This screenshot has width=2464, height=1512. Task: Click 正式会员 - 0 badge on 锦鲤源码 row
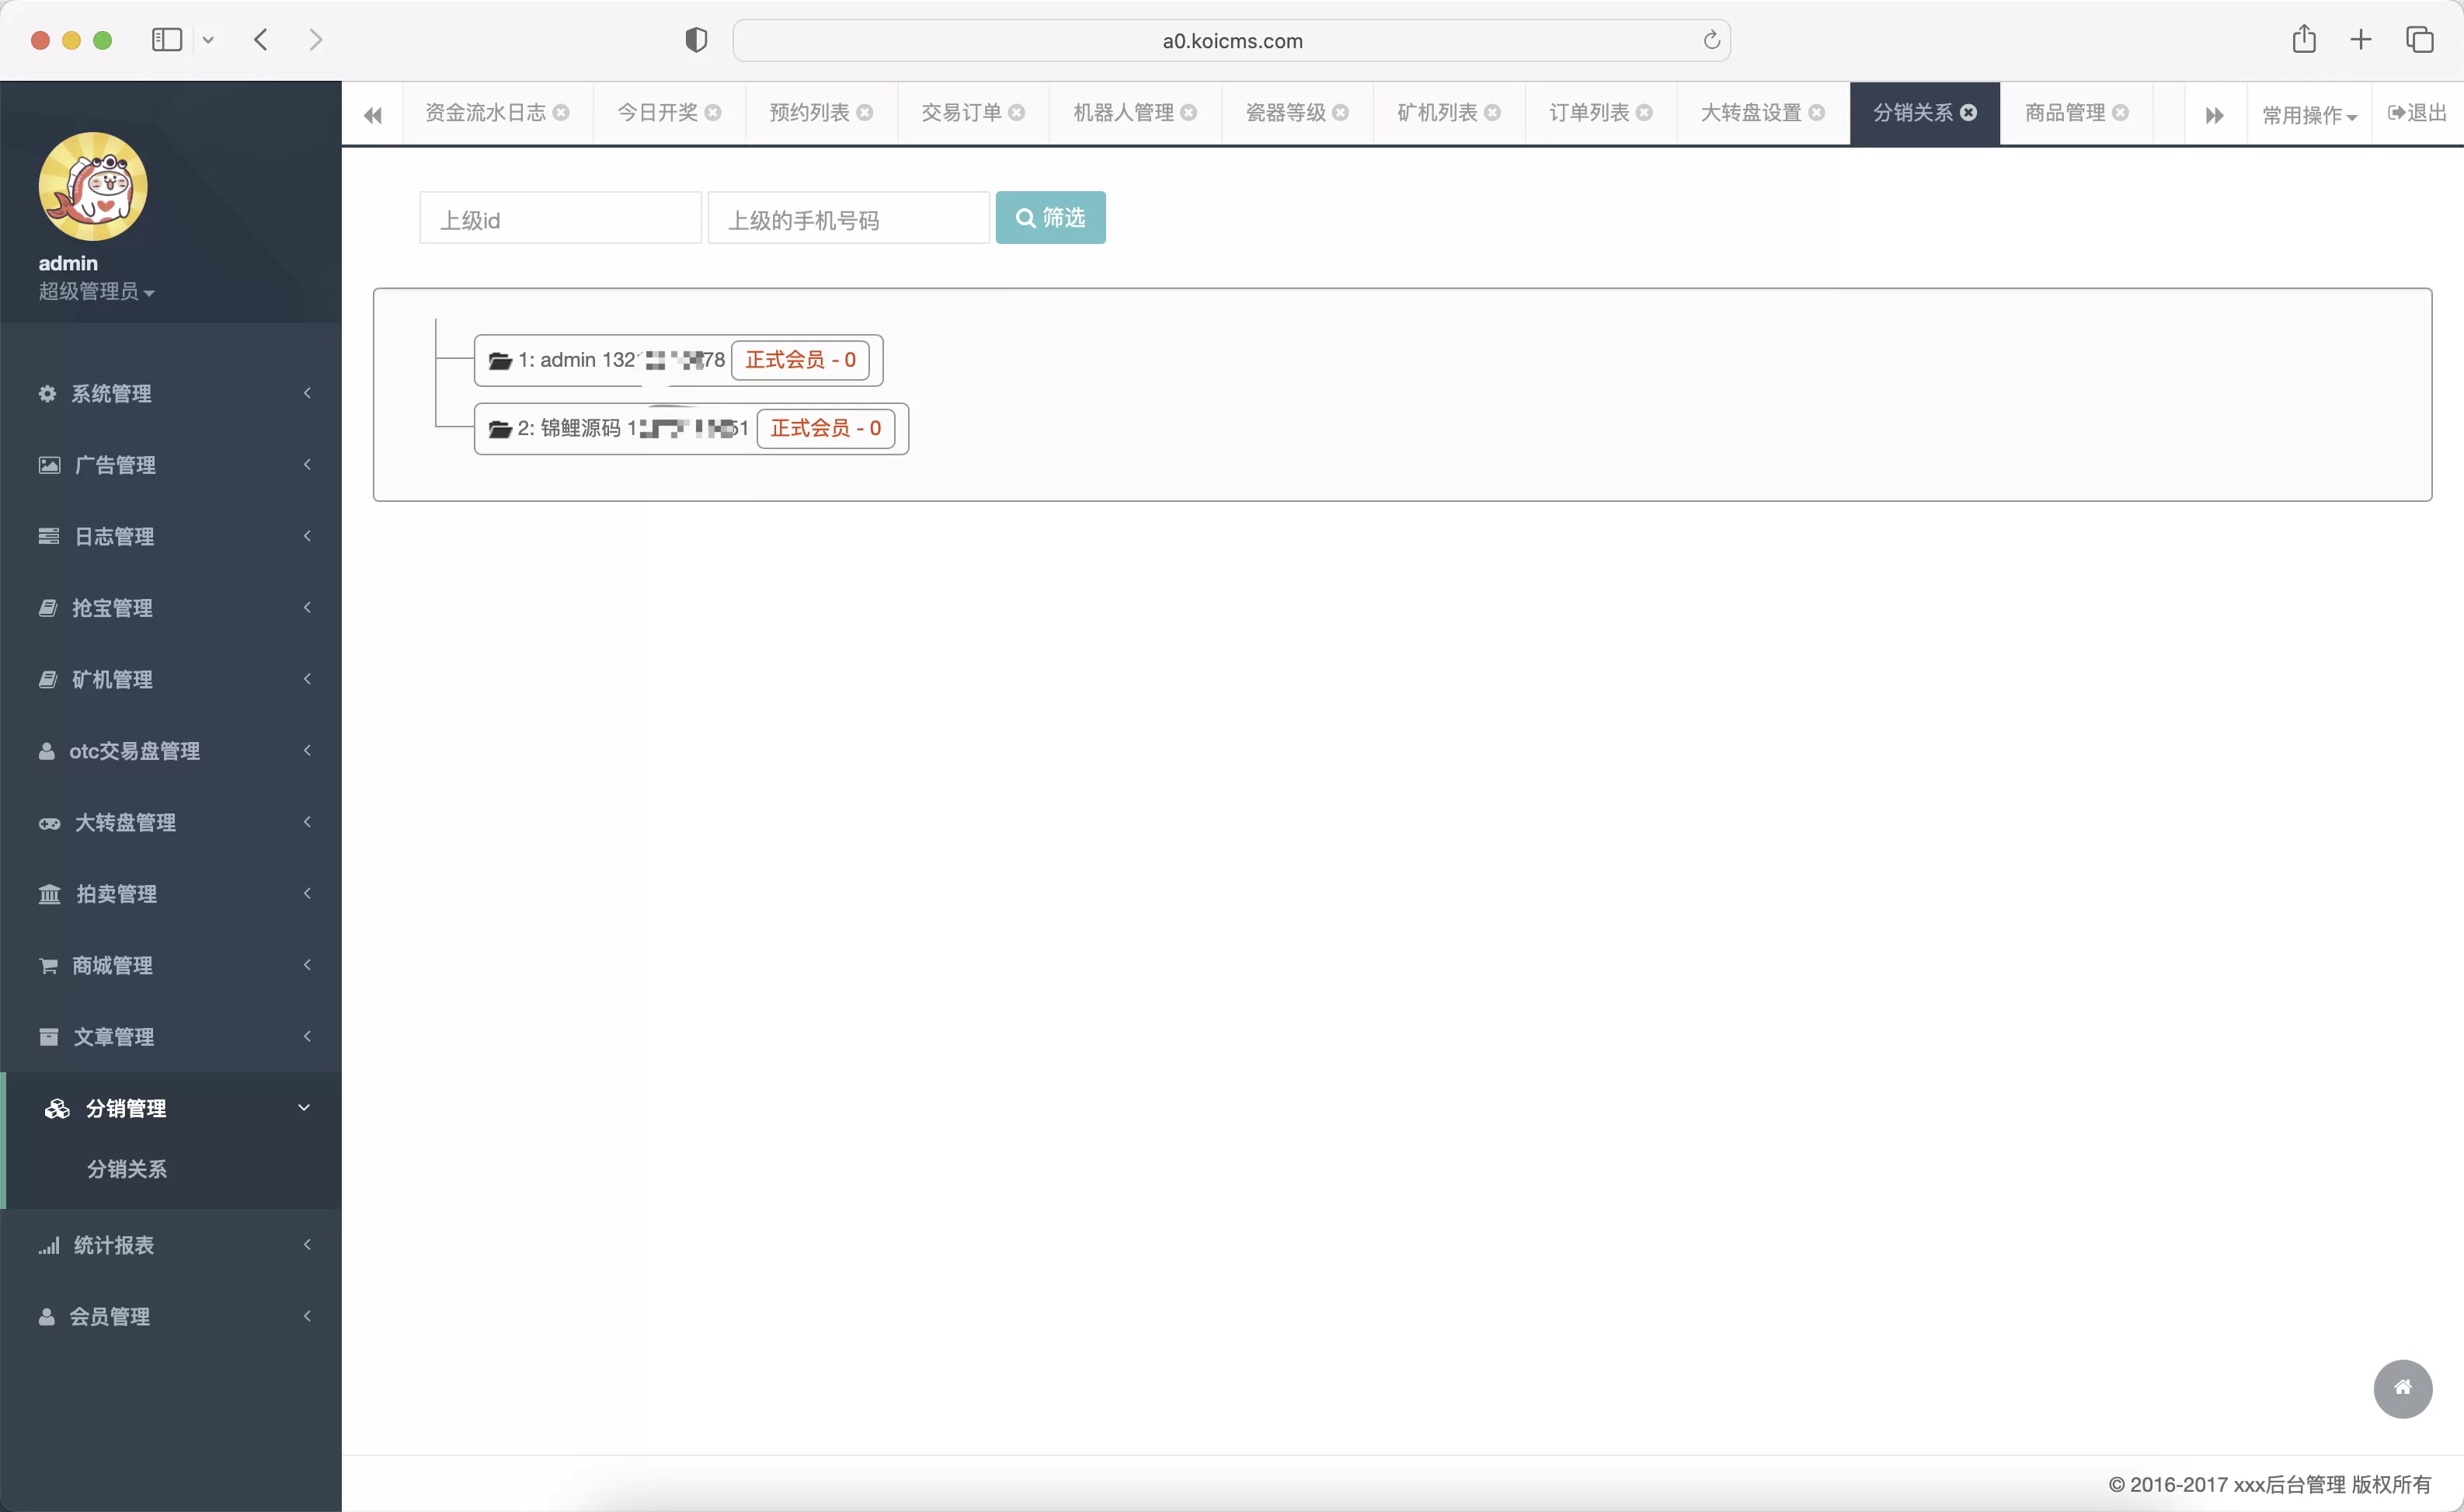[826, 428]
